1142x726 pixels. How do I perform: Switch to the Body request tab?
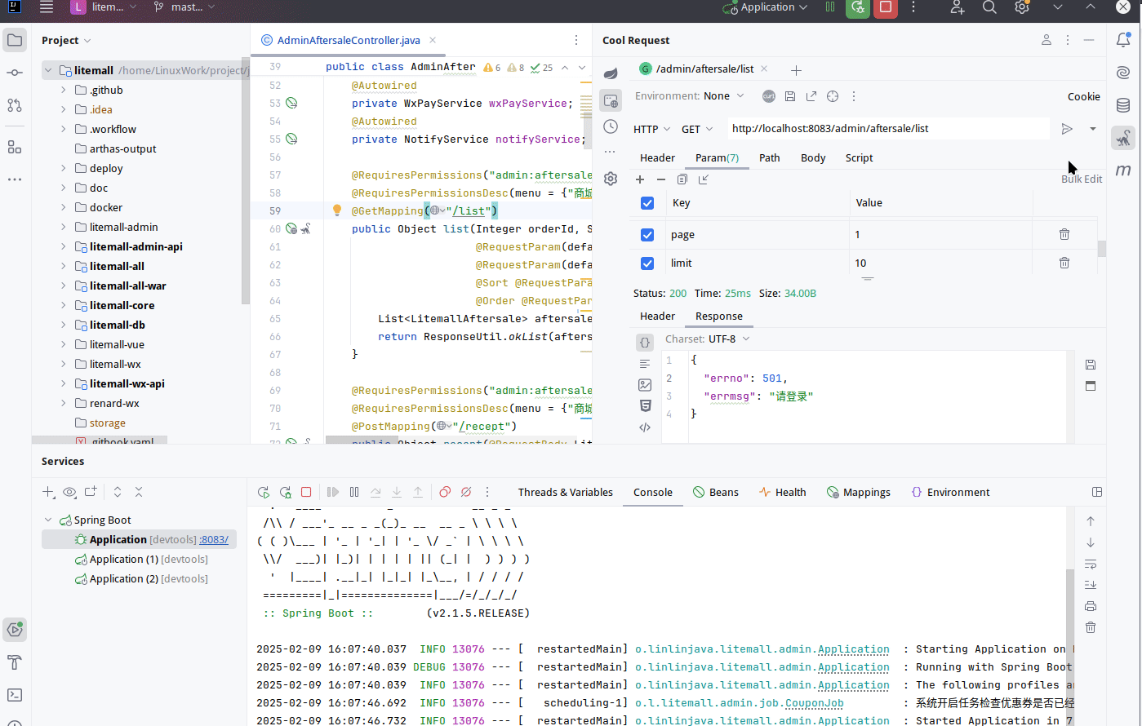tap(813, 158)
